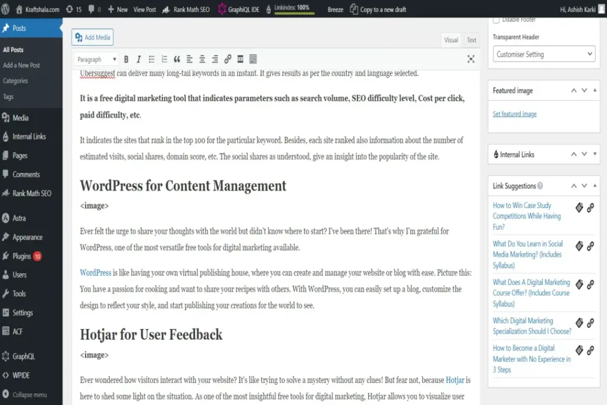This screenshot has height=405, width=607.
Task: Toggle italic formatting
Action: tap(139, 59)
